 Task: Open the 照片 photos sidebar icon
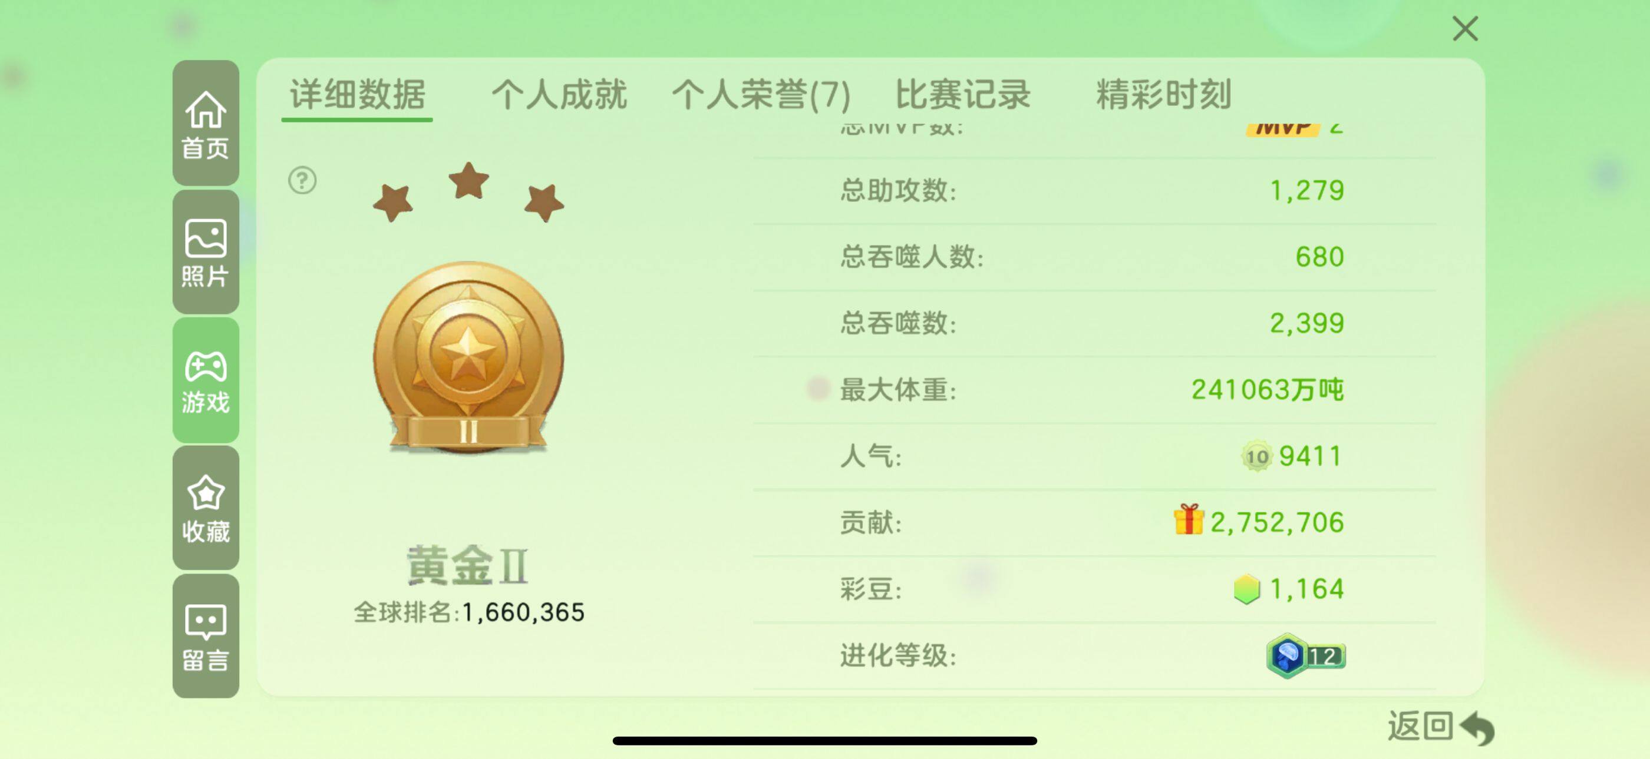coord(206,251)
